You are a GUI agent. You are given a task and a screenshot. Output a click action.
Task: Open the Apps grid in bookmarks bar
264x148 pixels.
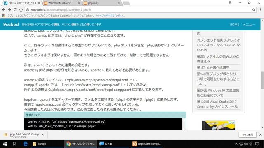[x=4, y=16]
